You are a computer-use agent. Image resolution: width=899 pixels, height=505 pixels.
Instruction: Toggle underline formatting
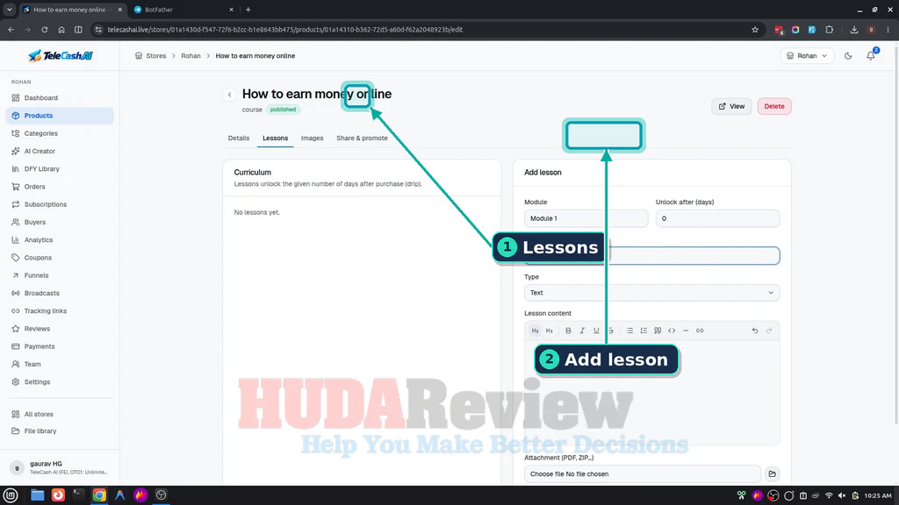(x=596, y=331)
